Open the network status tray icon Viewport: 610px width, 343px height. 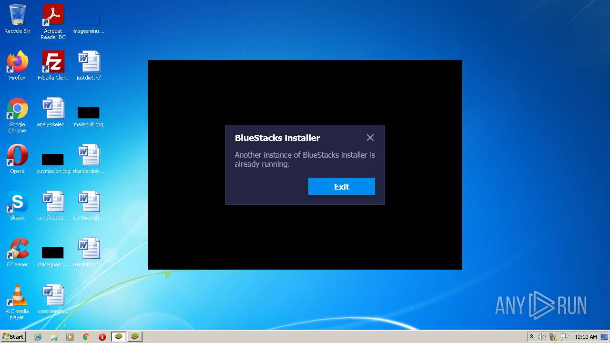pyautogui.click(x=553, y=337)
